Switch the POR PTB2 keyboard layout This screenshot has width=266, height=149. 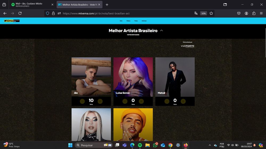point(222,145)
